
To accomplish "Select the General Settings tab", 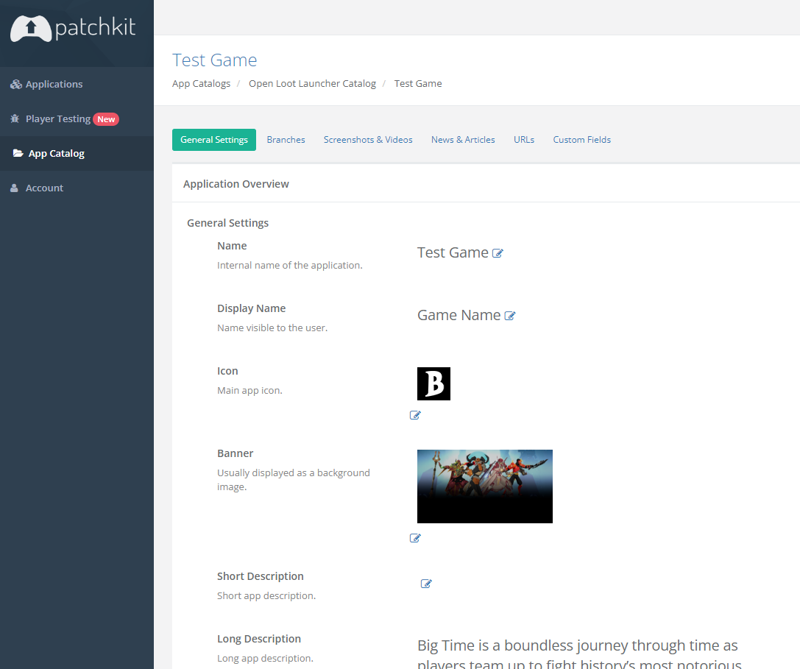I will tap(213, 140).
